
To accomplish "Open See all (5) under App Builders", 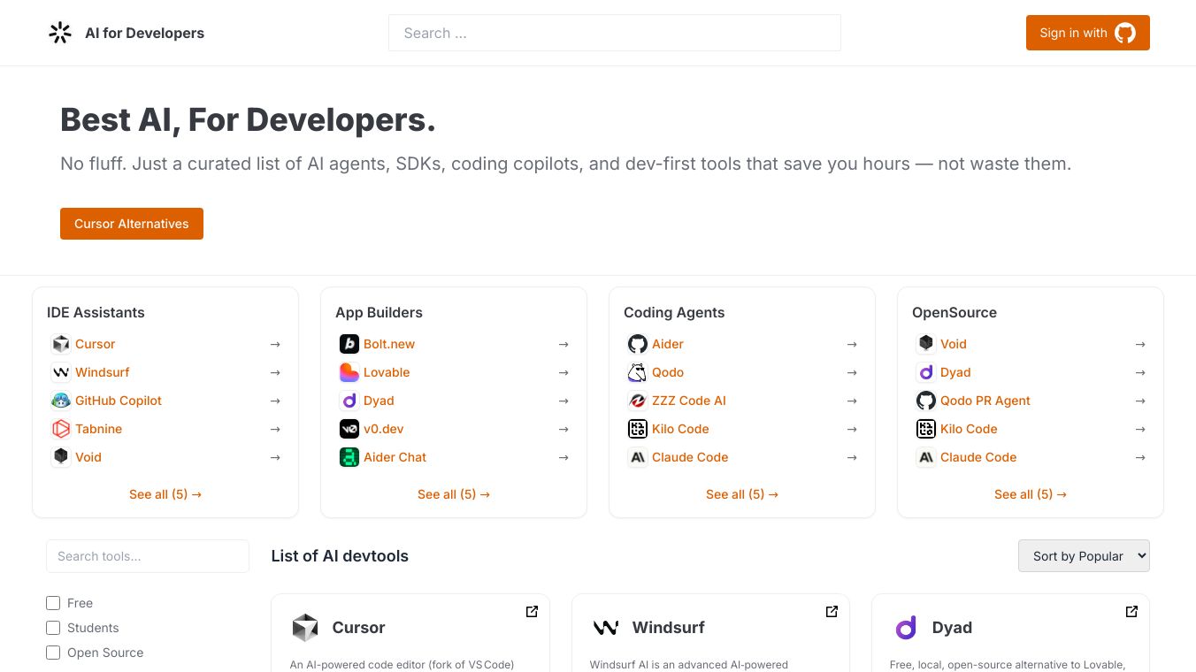I will pos(454,494).
